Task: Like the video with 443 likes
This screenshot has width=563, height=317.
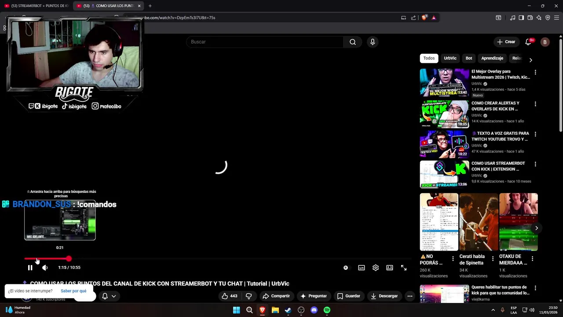Action: 230,296
